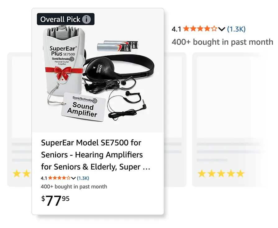
Task: Click small "400+ bought in past month" in card
Action: [74, 187]
